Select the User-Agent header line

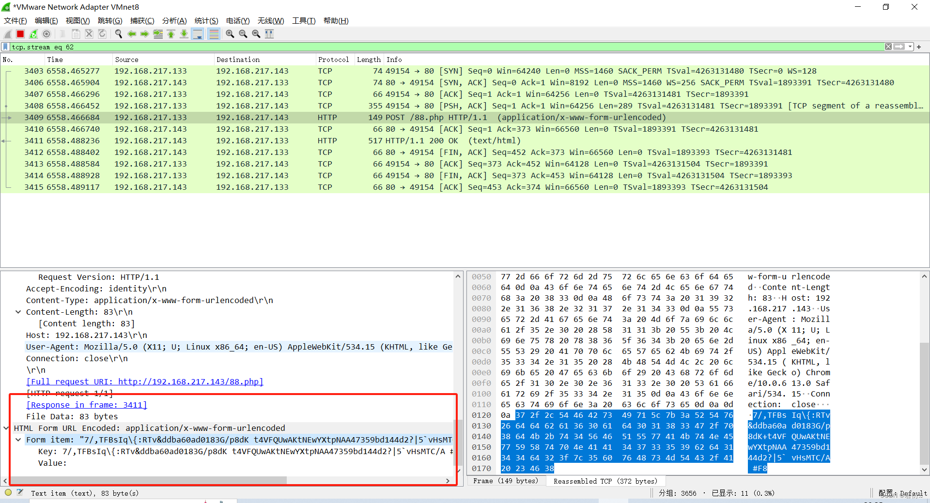click(x=239, y=347)
